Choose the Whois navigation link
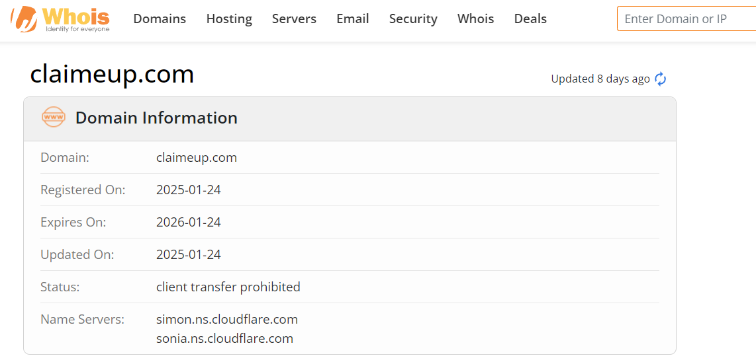 tap(475, 19)
